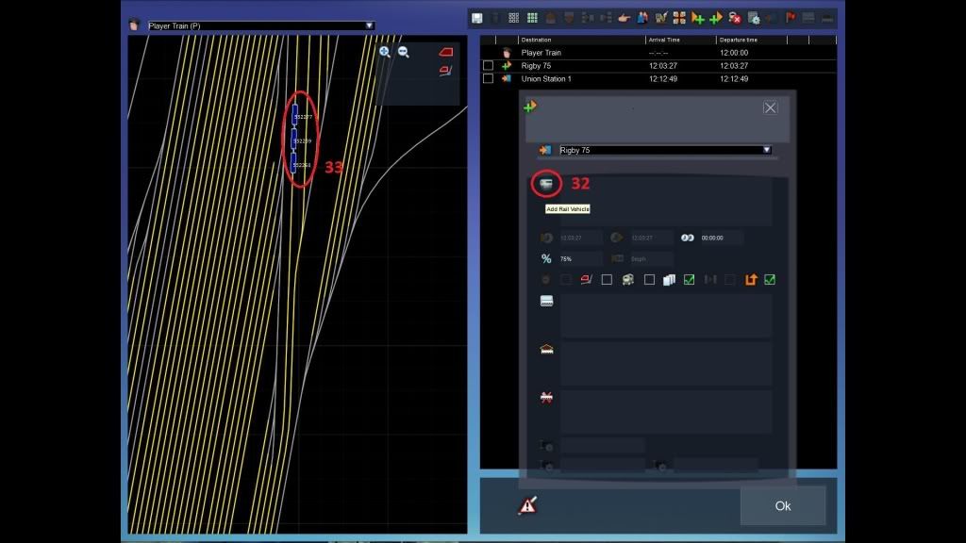Click the Departure time column header

tap(738, 40)
